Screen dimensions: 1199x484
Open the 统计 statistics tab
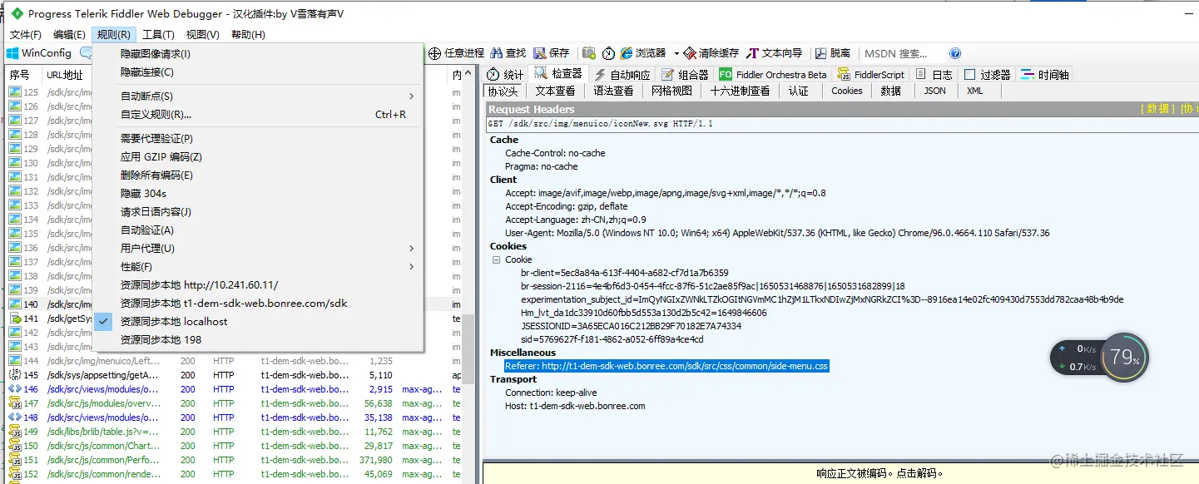505,75
